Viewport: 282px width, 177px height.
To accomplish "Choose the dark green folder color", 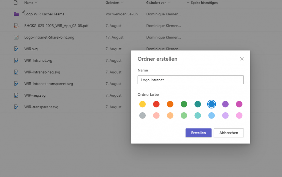I will coord(184,104).
